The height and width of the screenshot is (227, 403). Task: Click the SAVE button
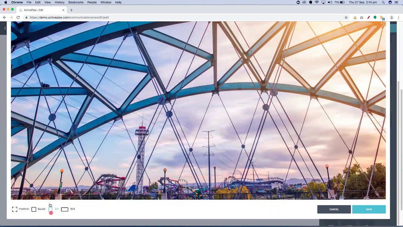point(369,209)
